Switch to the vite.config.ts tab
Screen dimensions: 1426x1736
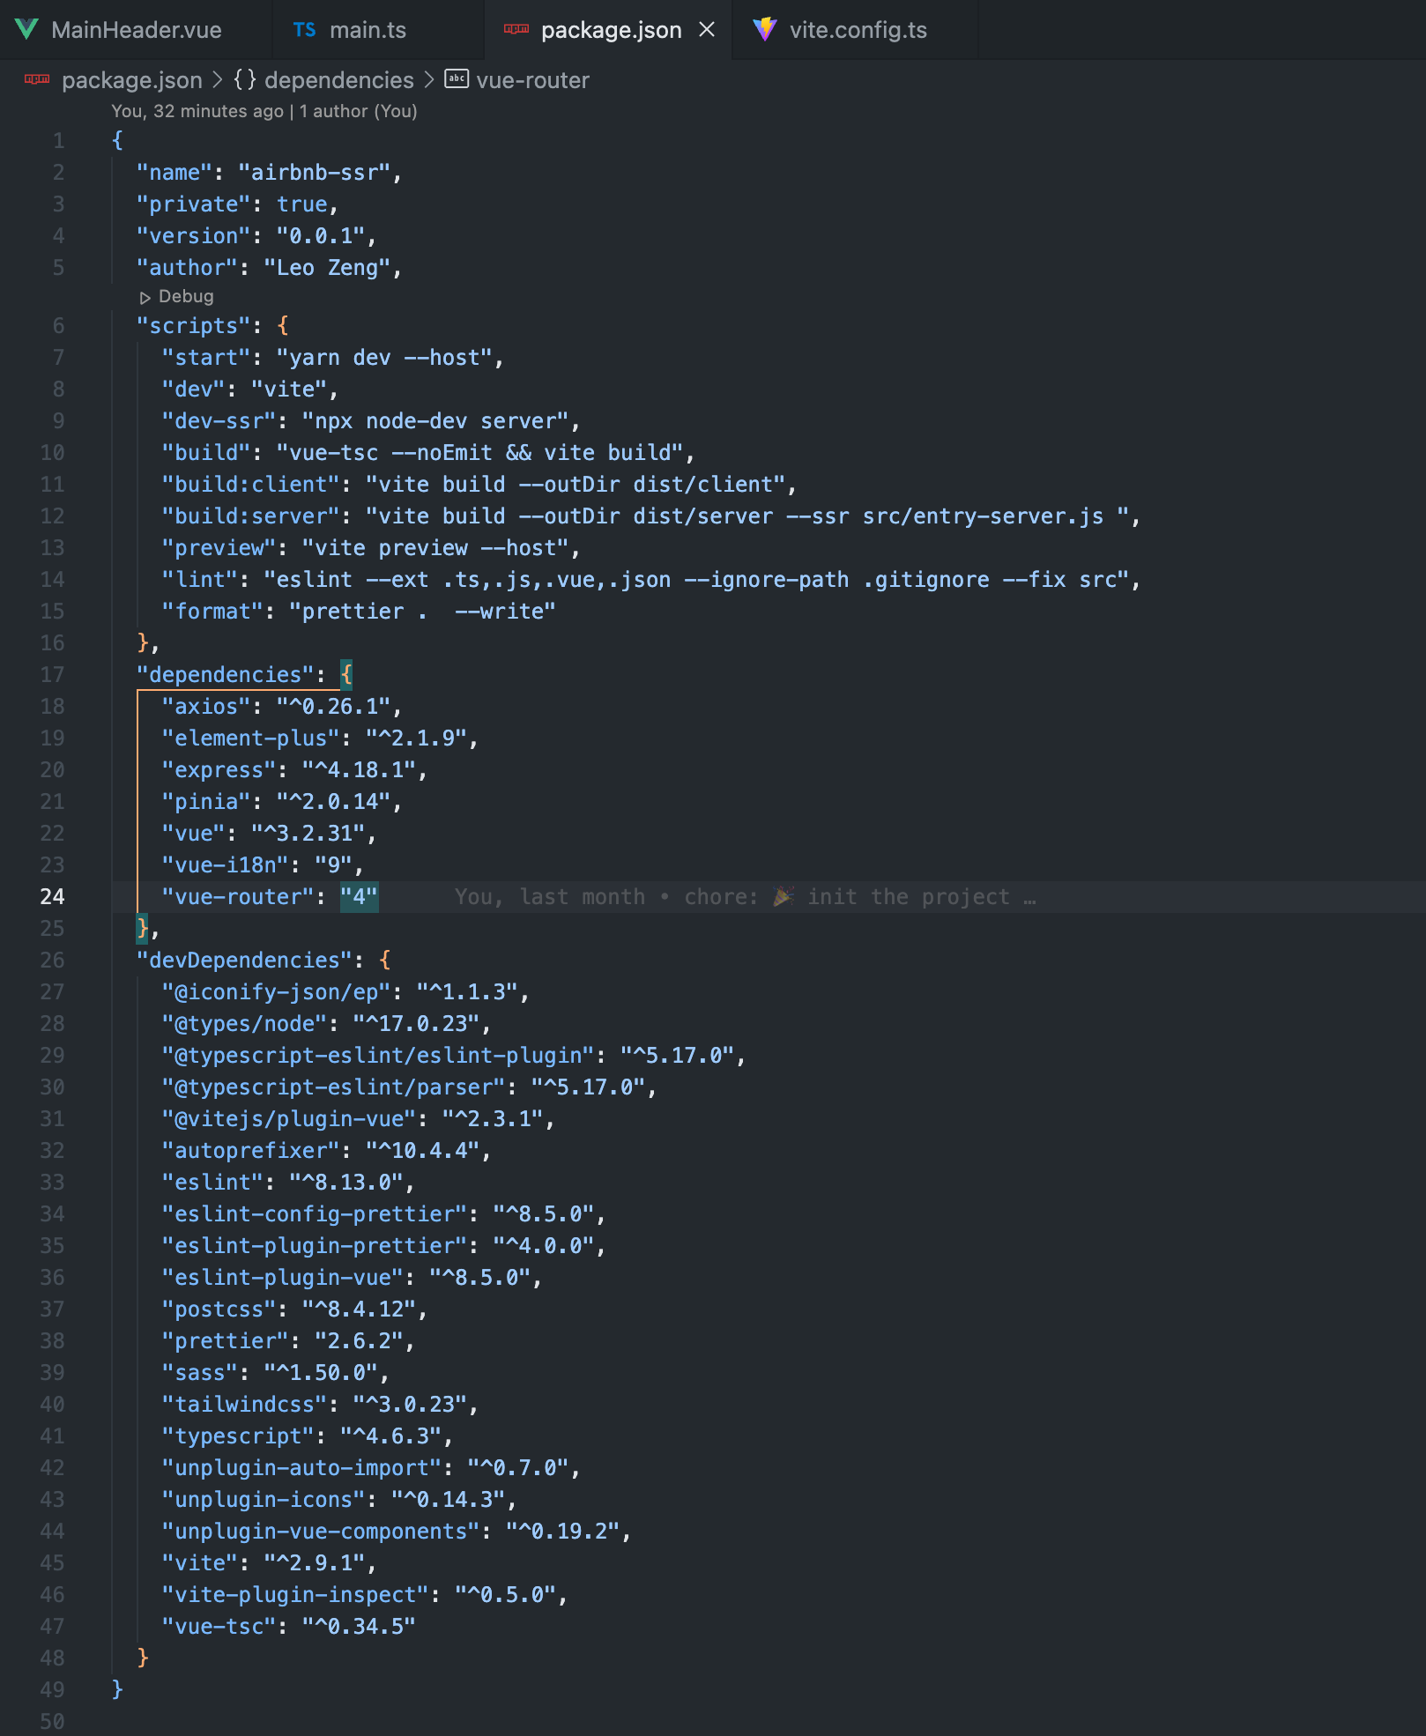[858, 29]
